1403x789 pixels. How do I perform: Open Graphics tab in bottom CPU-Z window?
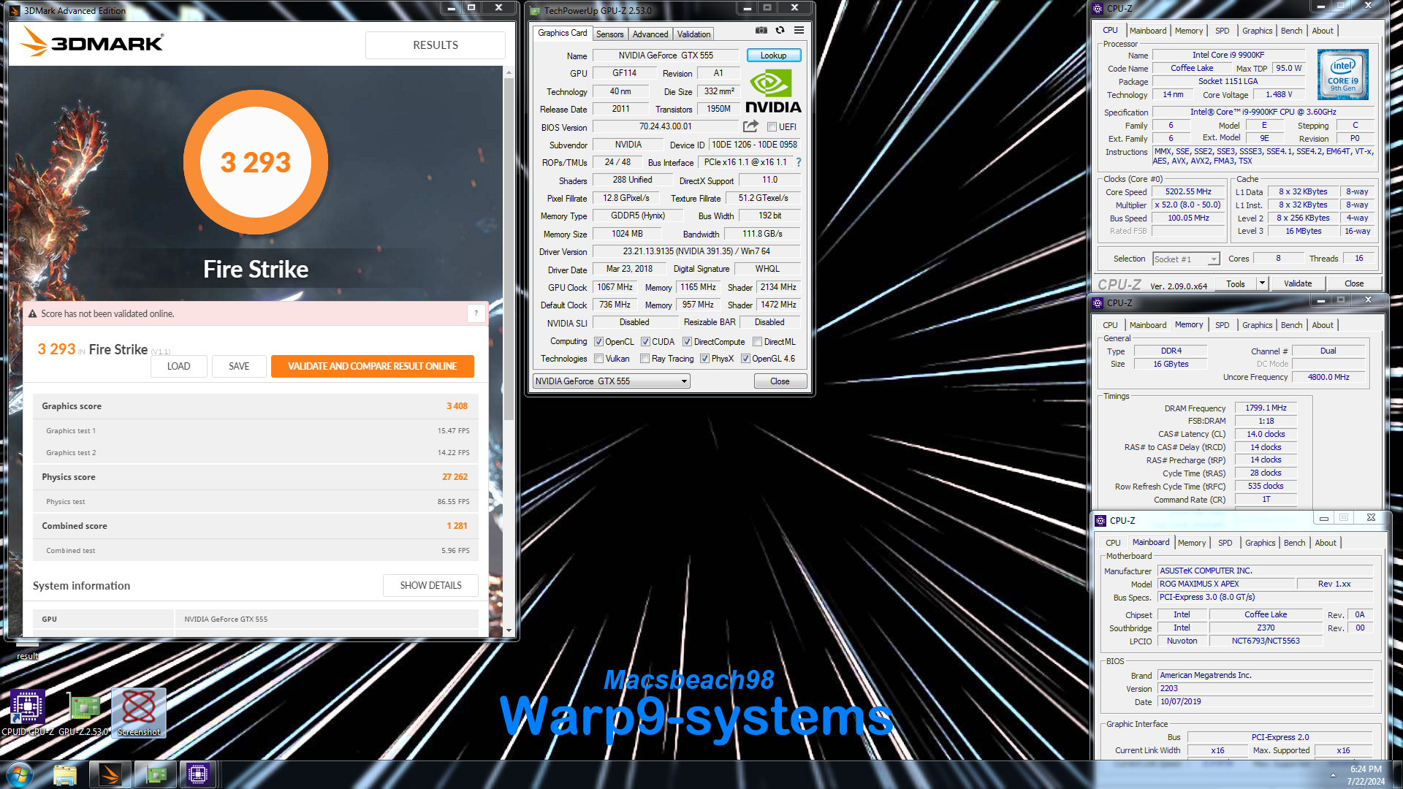coord(1260,543)
